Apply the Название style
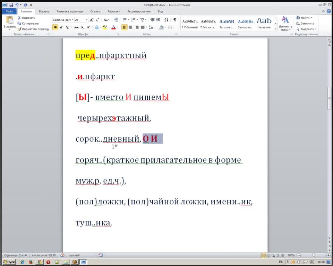This screenshot has width=333, height=266. pos(264,23)
